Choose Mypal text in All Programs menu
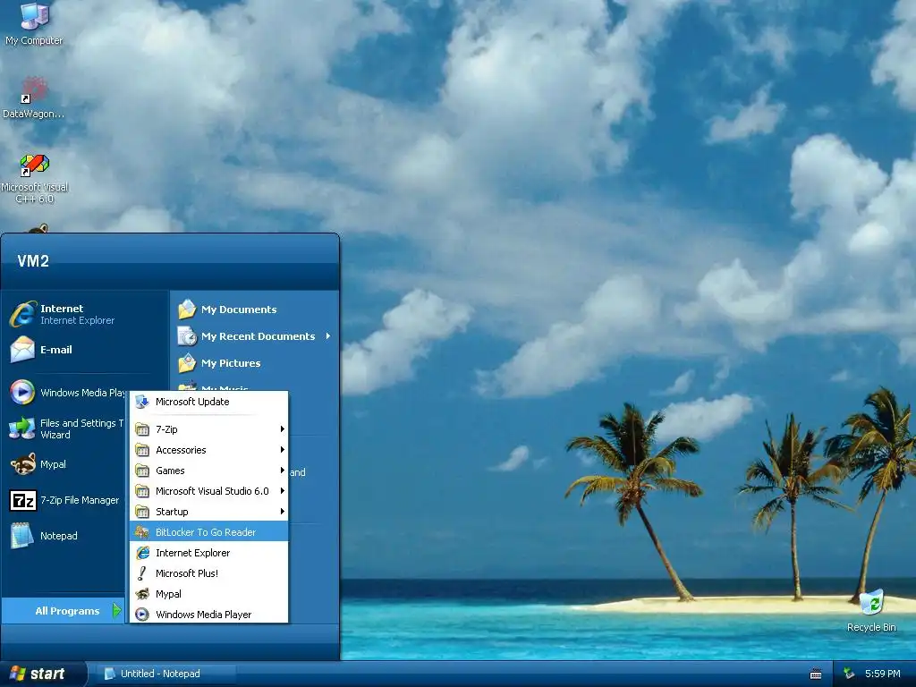 (168, 594)
